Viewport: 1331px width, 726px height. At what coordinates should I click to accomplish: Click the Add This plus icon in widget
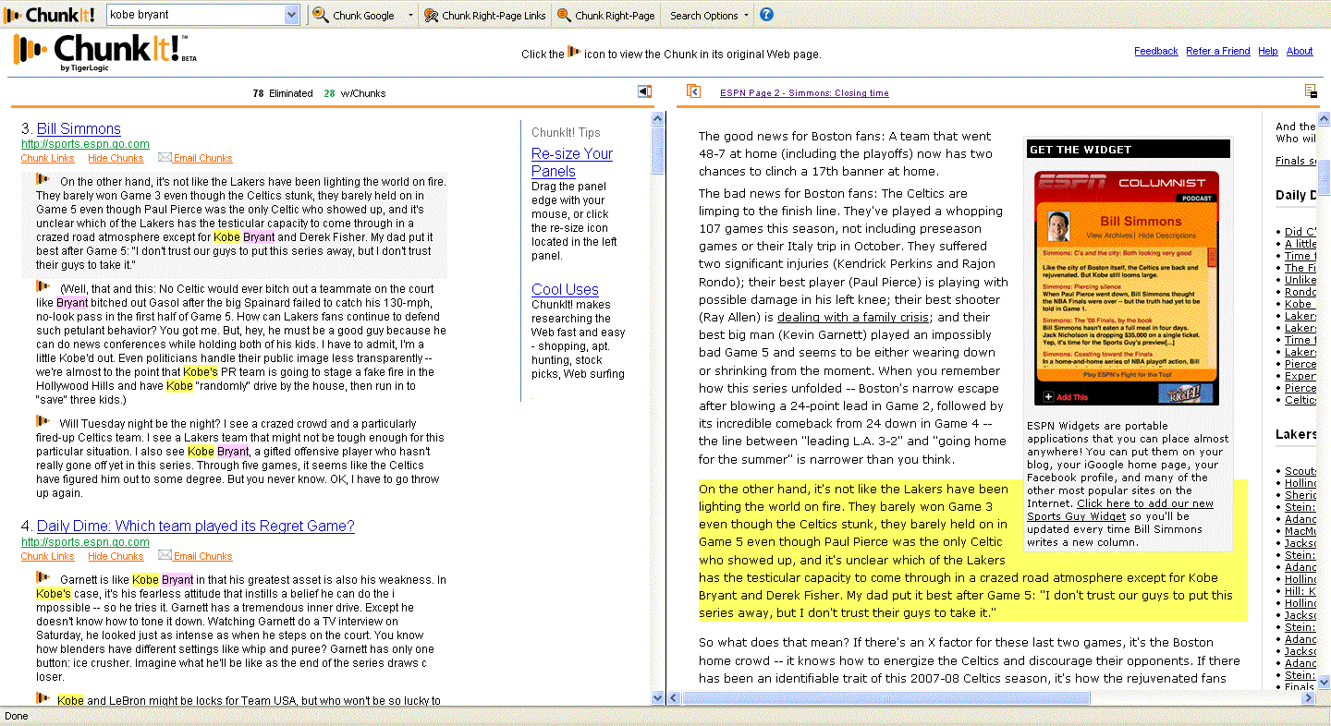pos(1048,397)
